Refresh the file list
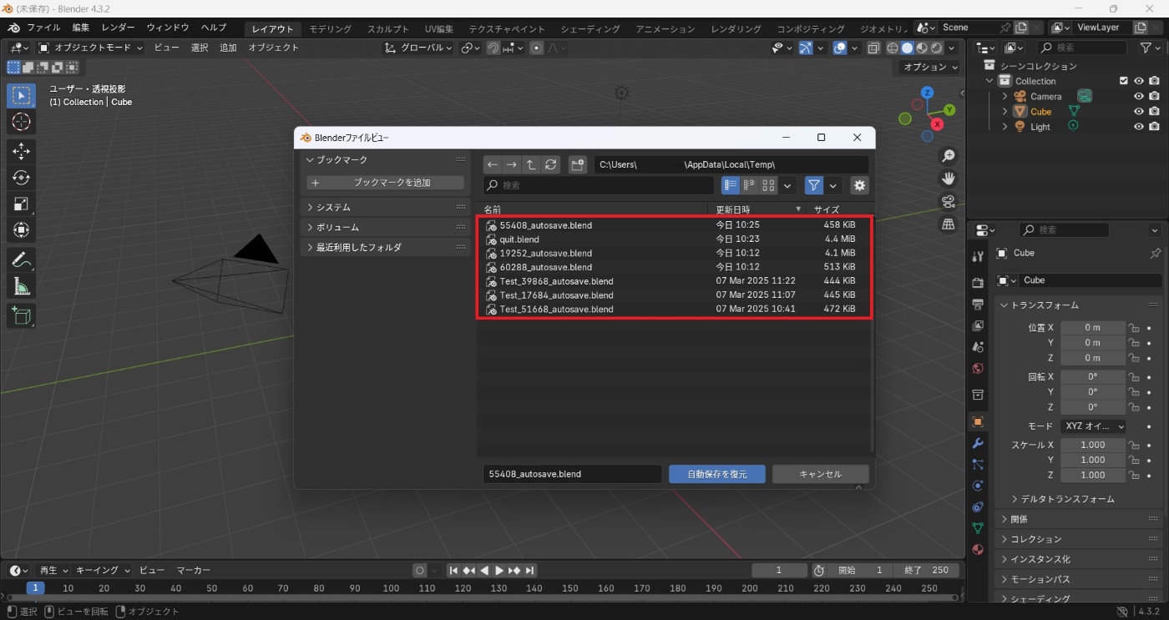 (550, 164)
